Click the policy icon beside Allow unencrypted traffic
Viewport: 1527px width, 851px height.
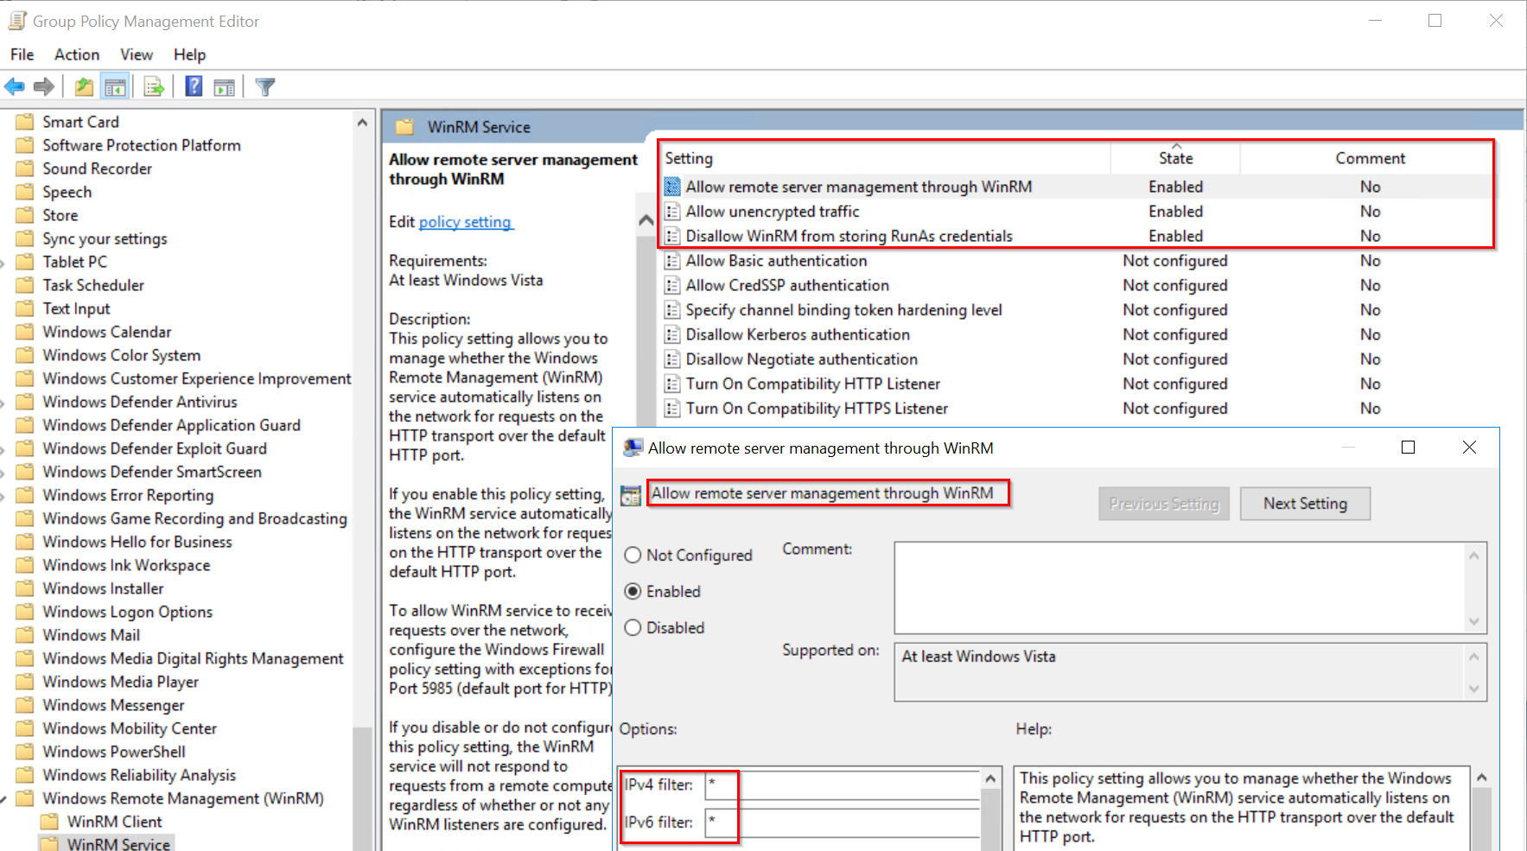(x=672, y=212)
